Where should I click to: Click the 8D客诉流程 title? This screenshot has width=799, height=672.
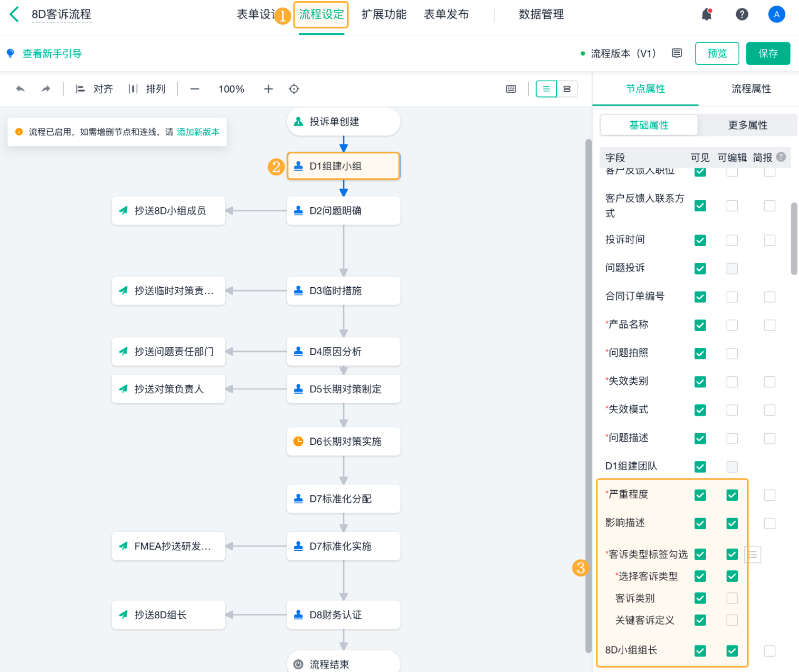click(x=61, y=14)
